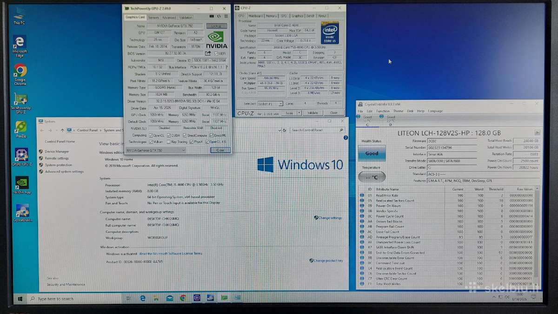The width and height of the screenshot is (558, 314).
Task: Toggle OpenCL checkbox in GPU-Z
Action: [151, 135]
